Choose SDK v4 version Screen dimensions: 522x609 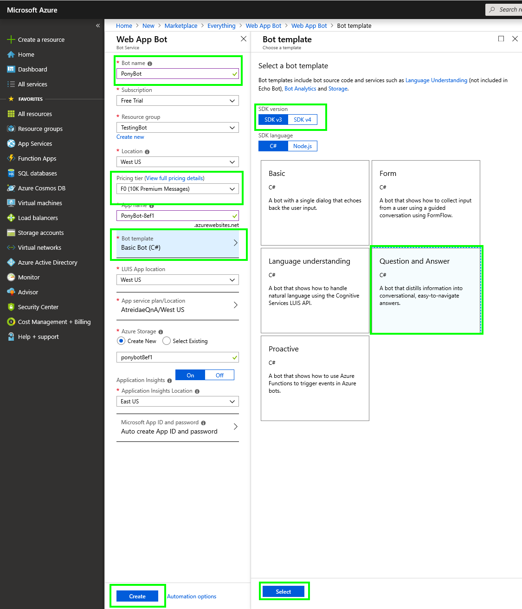click(303, 119)
